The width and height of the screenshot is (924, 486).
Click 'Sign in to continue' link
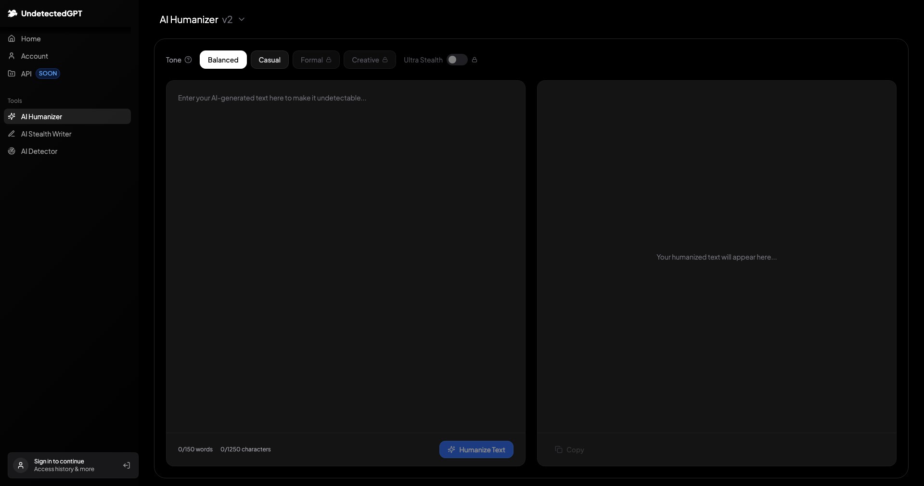pyautogui.click(x=59, y=461)
